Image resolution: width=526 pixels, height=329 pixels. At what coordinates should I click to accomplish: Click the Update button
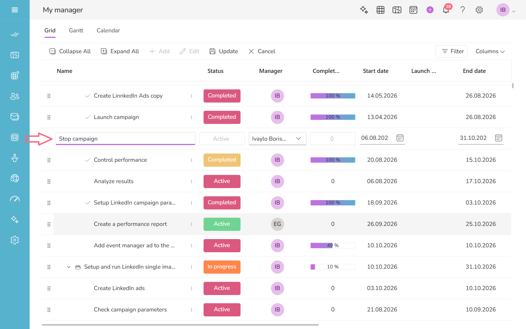tap(224, 51)
